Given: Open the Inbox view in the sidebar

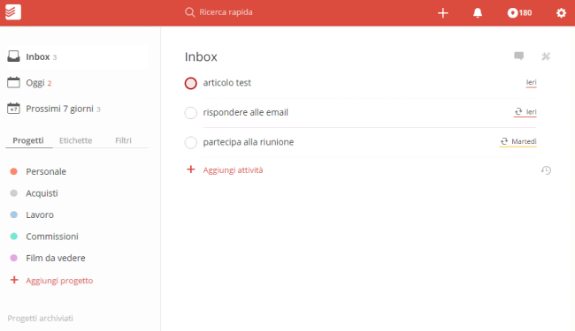Looking at the screenshot, I should pyautogui.click(x=76, y=56).
